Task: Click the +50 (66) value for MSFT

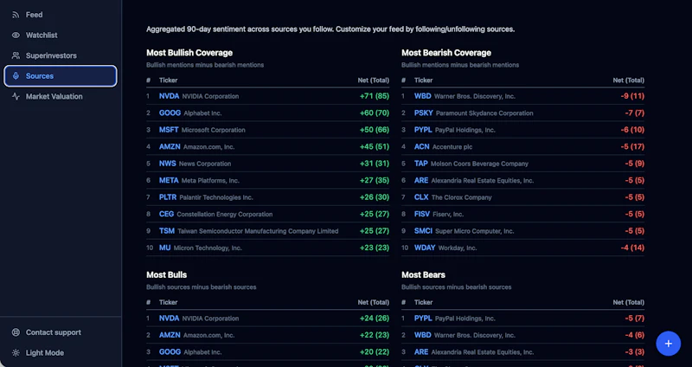Action: (375, 130)
